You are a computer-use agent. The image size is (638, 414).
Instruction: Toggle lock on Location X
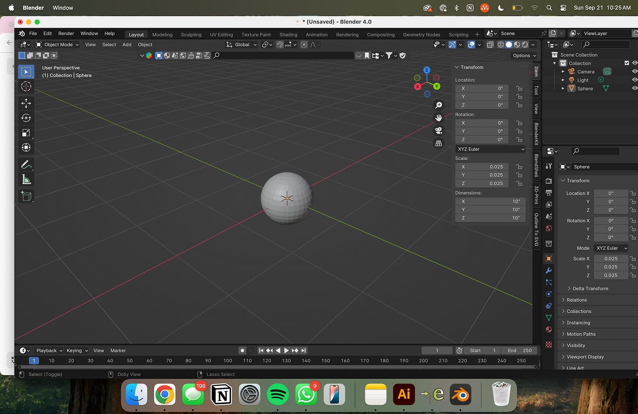tap(519, 88)
